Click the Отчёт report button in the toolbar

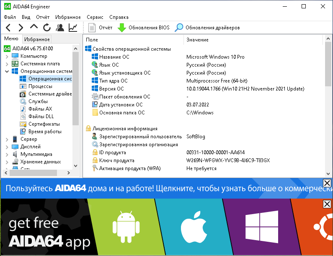point(100,28)
